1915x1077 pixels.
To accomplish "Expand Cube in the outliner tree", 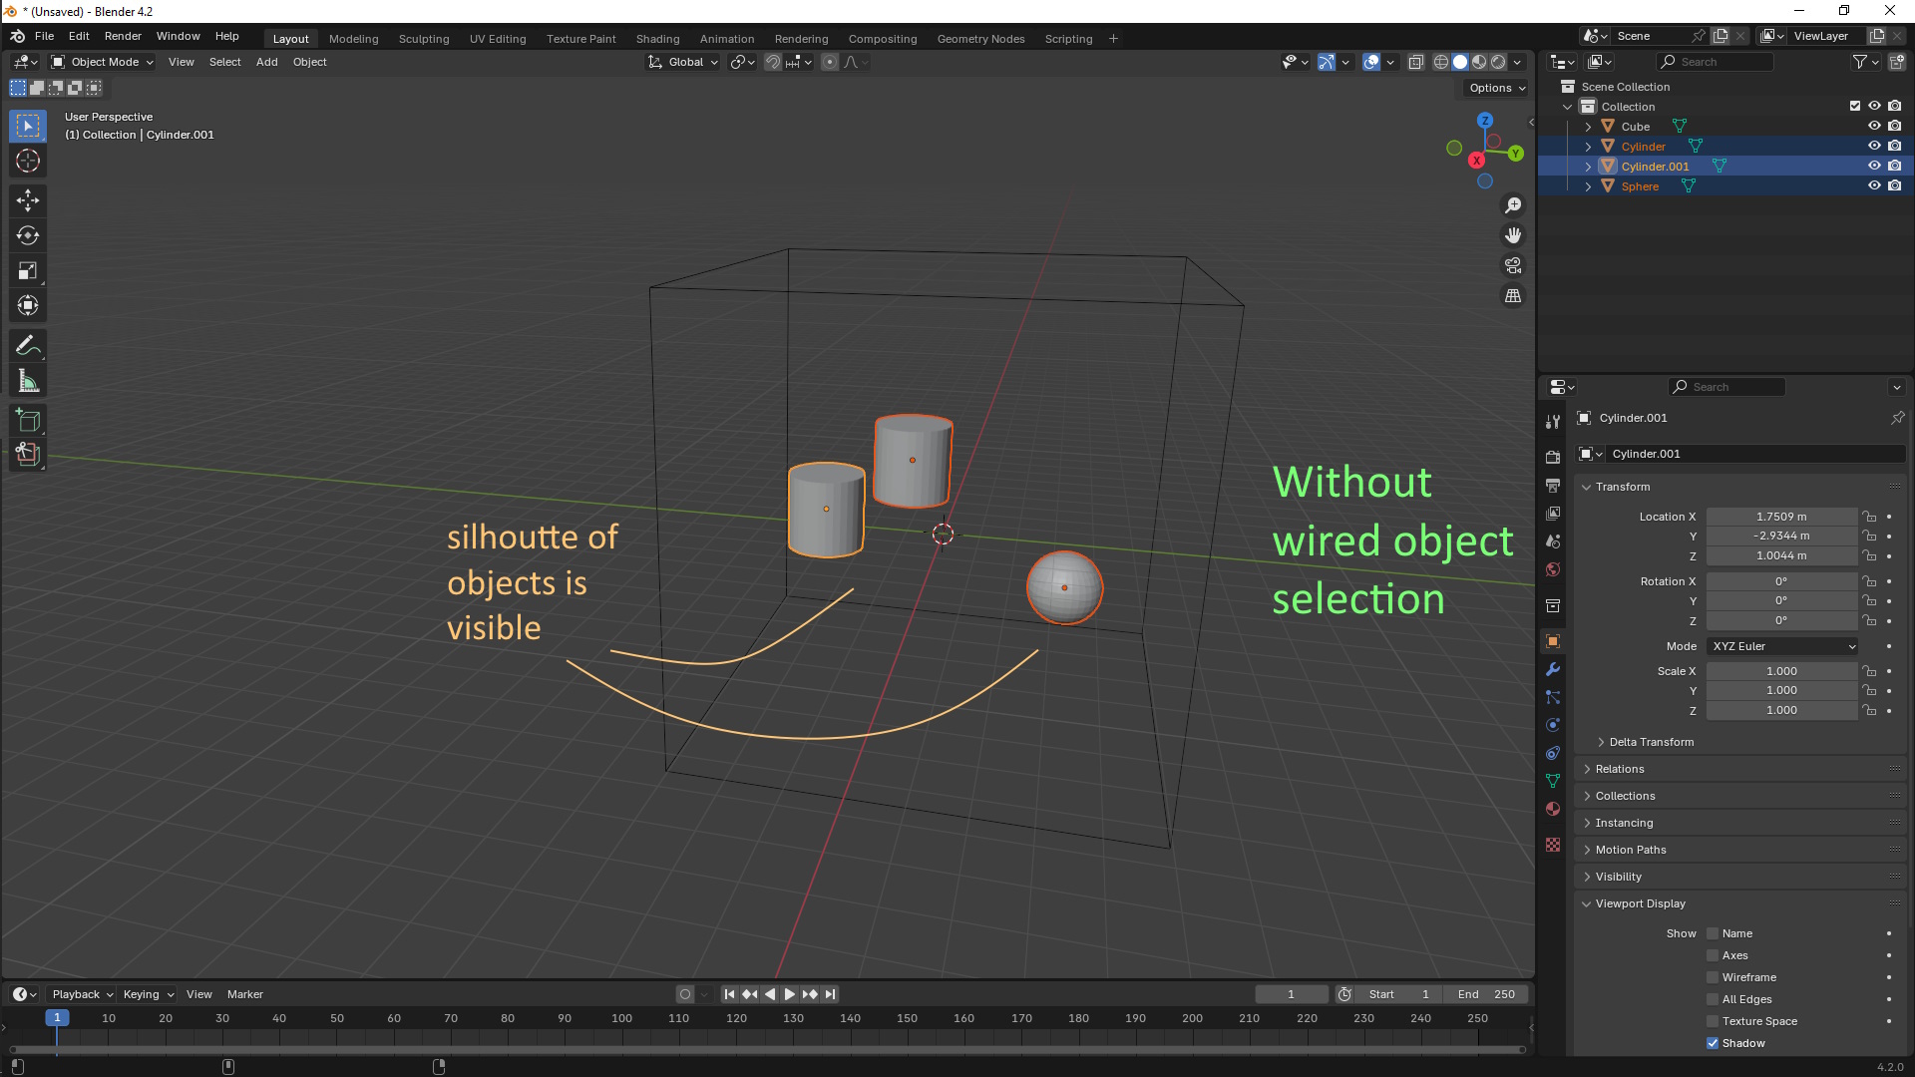I will (x=1588, y=127).
